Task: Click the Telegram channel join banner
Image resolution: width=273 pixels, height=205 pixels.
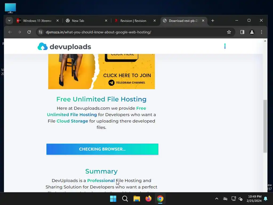Action: [x=102, y=72]
